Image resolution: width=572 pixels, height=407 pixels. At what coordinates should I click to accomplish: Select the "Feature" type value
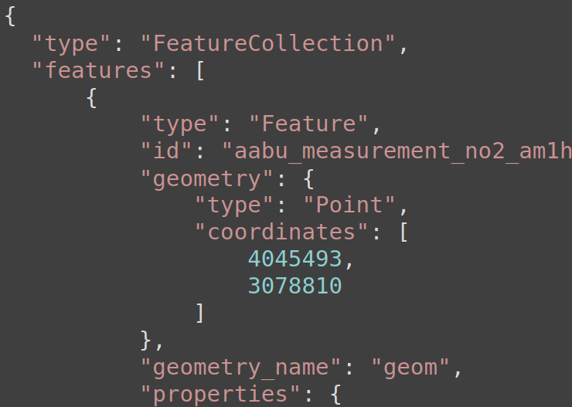(309, 124)
